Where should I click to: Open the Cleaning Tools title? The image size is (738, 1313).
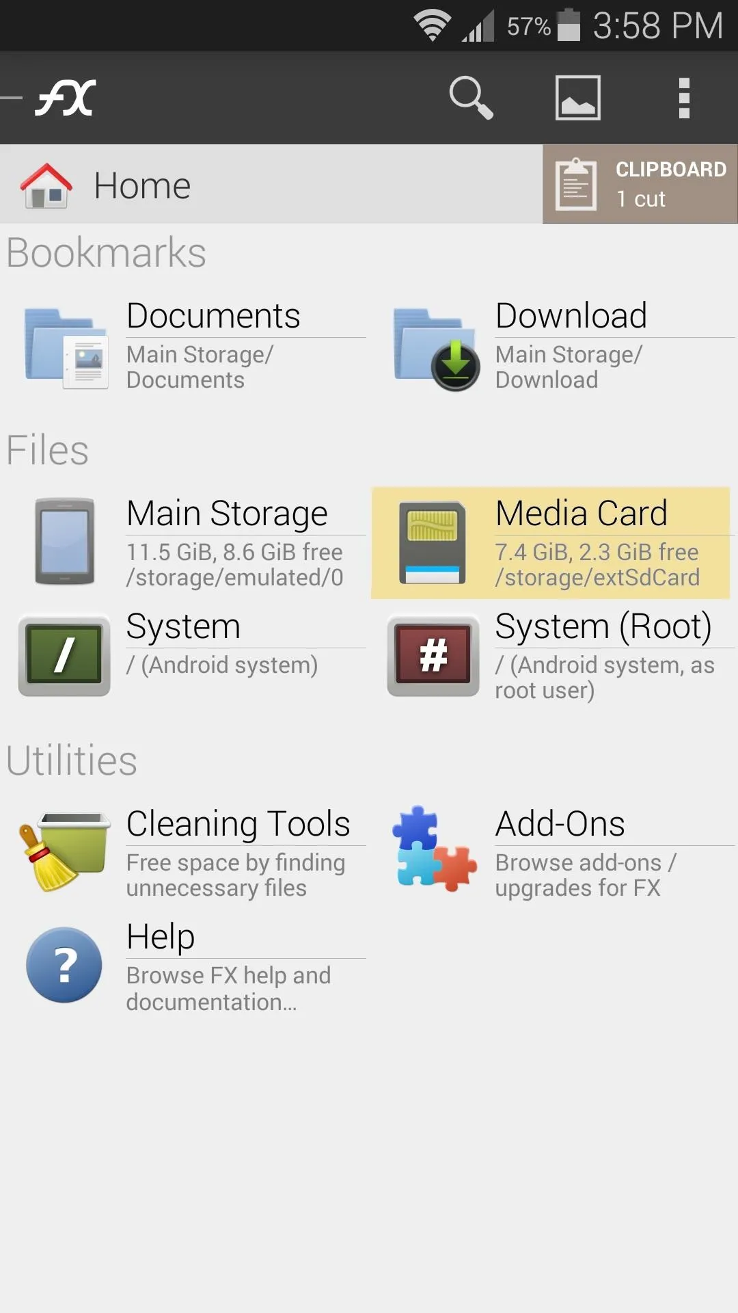point(238,823)
